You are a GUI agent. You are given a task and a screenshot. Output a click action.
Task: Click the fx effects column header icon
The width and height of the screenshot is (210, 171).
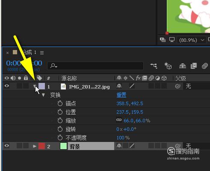138,78
